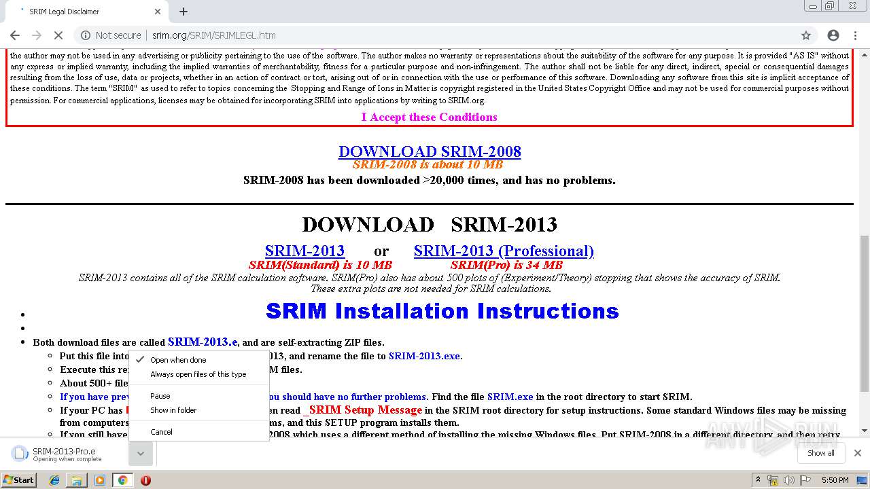The height and width of the screenshot is (489, 870).
Task: Cancel the download via menu
Action: click(199, 432)
